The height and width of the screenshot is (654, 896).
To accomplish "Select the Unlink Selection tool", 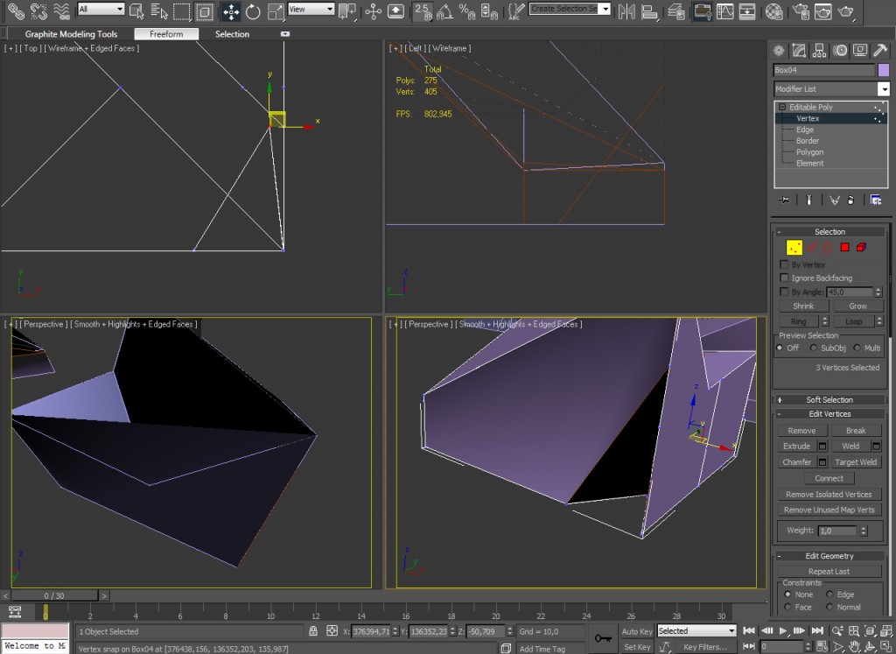I will pyautogui.click(x=38, y=11).
